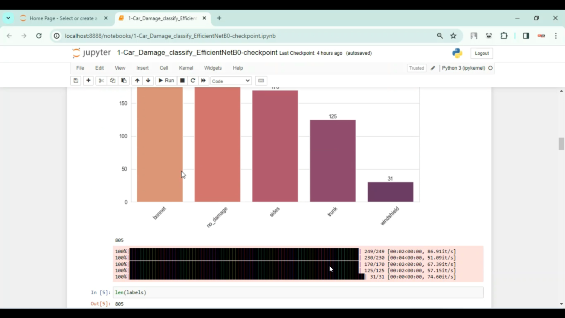Open Chrome browser menu

(x=556, y=36)
